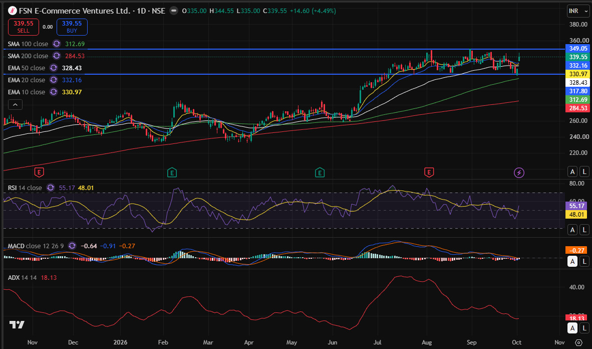Toggle log scale on MACD pane

tap(584, 261)
